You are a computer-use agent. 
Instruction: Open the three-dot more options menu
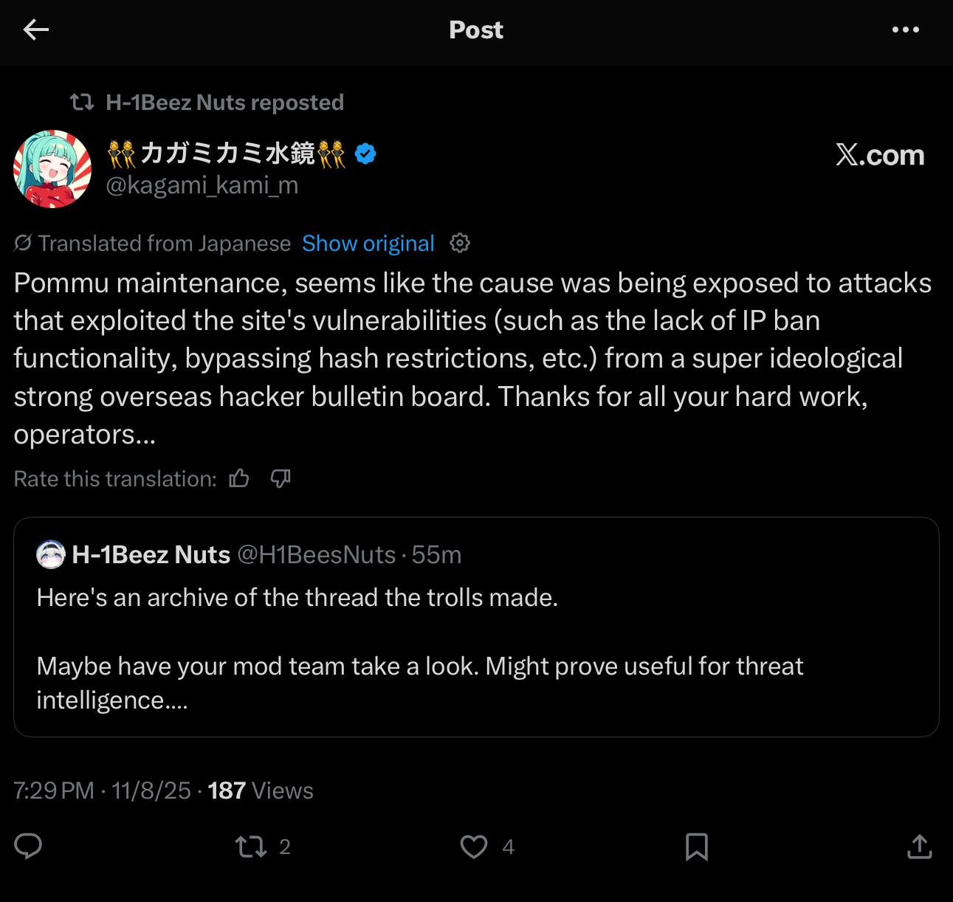[x=905, y=30]
